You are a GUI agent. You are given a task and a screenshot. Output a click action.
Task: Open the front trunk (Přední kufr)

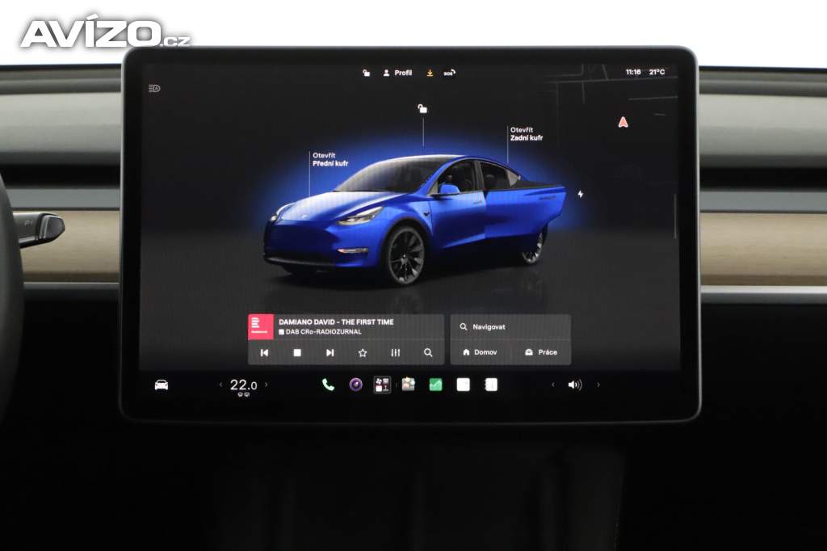pyautogui.click(x=330, y=159)
